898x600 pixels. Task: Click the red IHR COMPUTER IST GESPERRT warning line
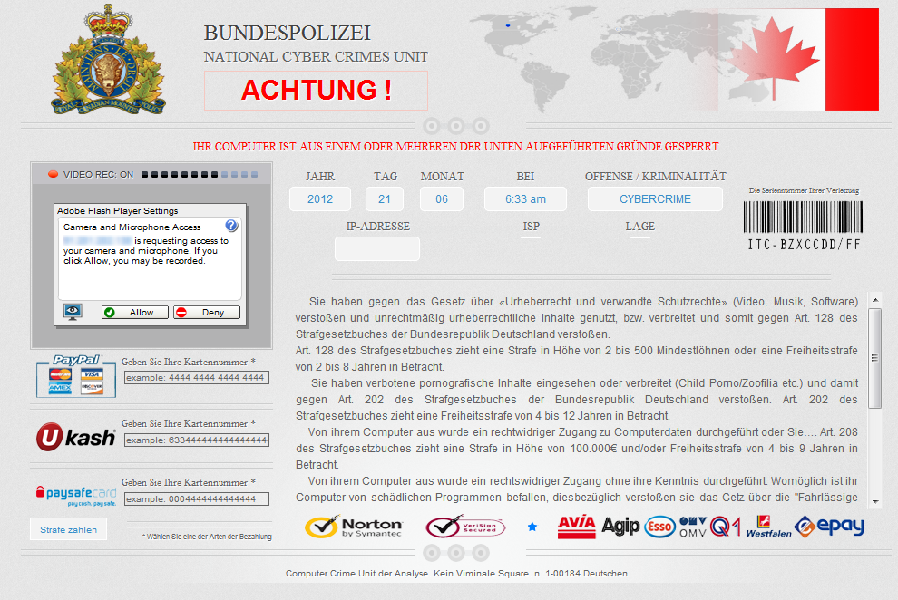pos(455,147)
